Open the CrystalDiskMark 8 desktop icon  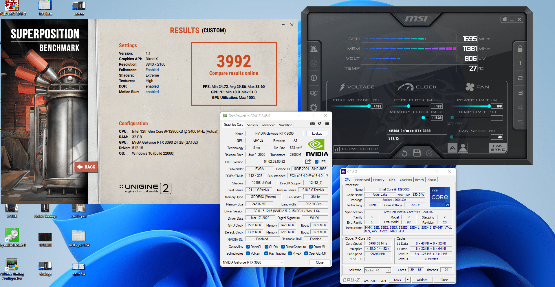(12, 238)
